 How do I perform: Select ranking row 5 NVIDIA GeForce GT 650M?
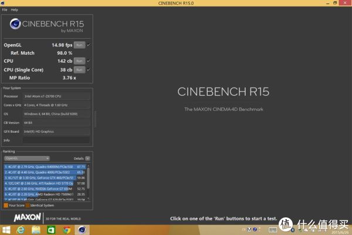(x=45, y=189)
